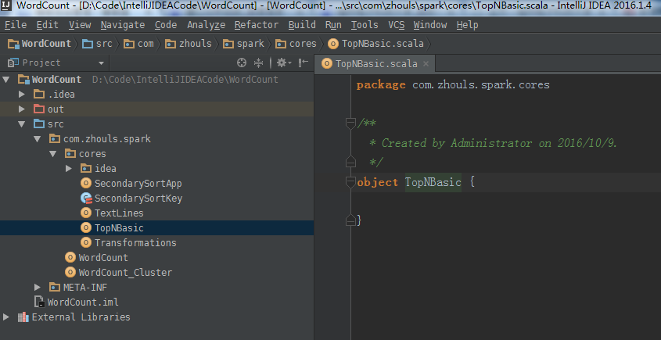Screen dimensions: 661x340
Task: Open the VCS menu
Action: [397, 25]
